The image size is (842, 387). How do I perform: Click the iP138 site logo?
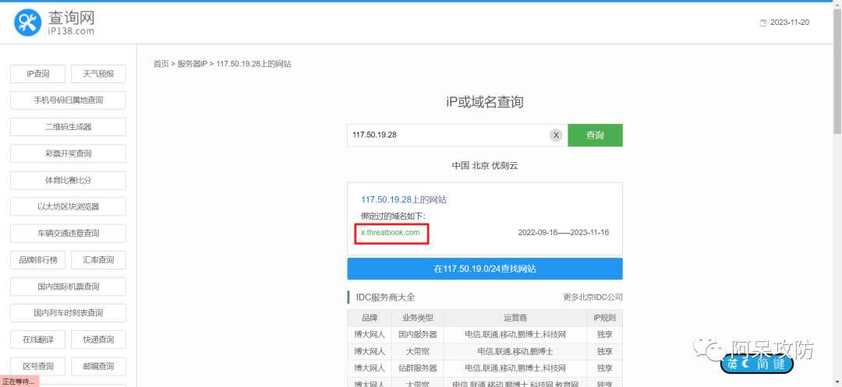55,22
